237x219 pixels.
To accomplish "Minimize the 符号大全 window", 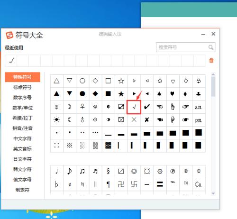I will (x=203, y=34).
